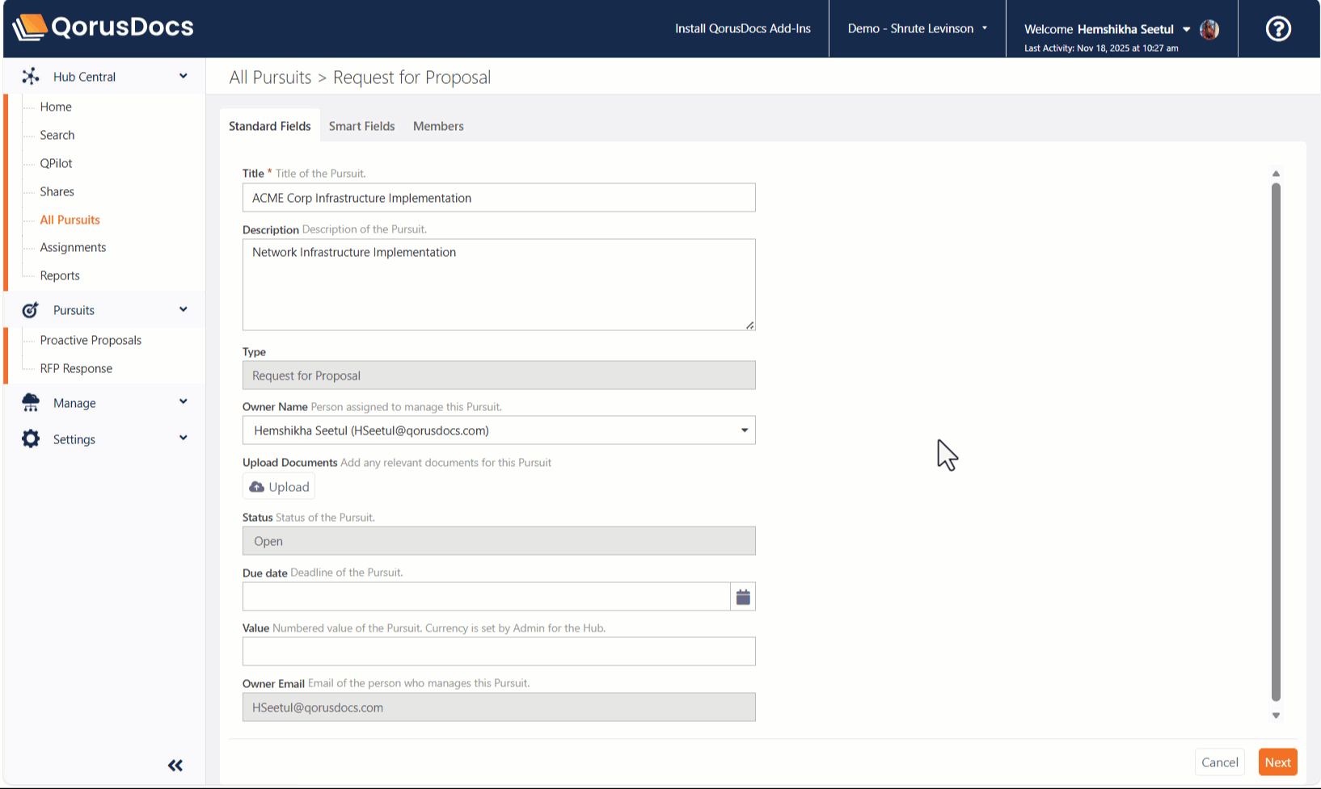1321x789 pixels.
Task: Switch to the Members tab
Action: 438,126
